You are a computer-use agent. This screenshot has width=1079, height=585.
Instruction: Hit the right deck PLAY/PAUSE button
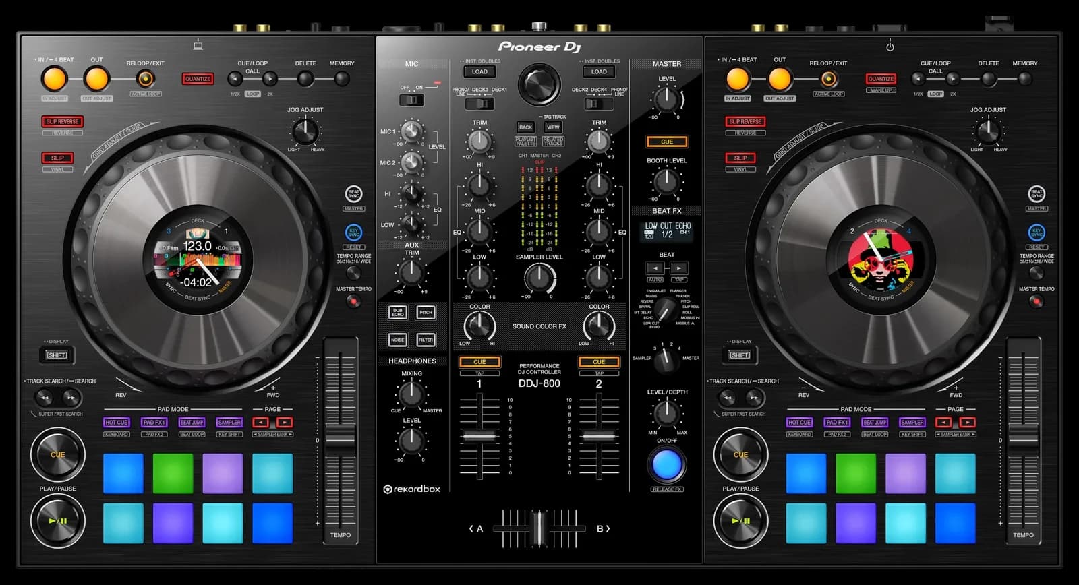click(740, 520)
